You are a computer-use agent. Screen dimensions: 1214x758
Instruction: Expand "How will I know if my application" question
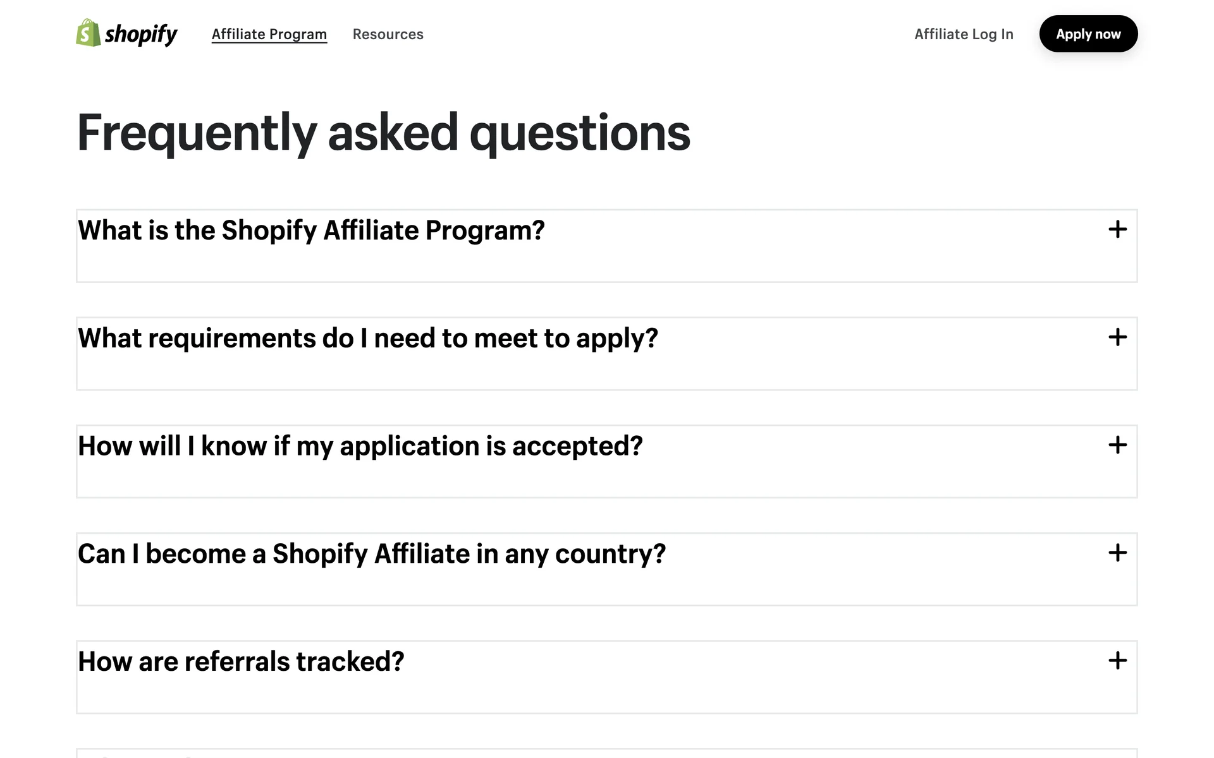click(x=360, y=447)
